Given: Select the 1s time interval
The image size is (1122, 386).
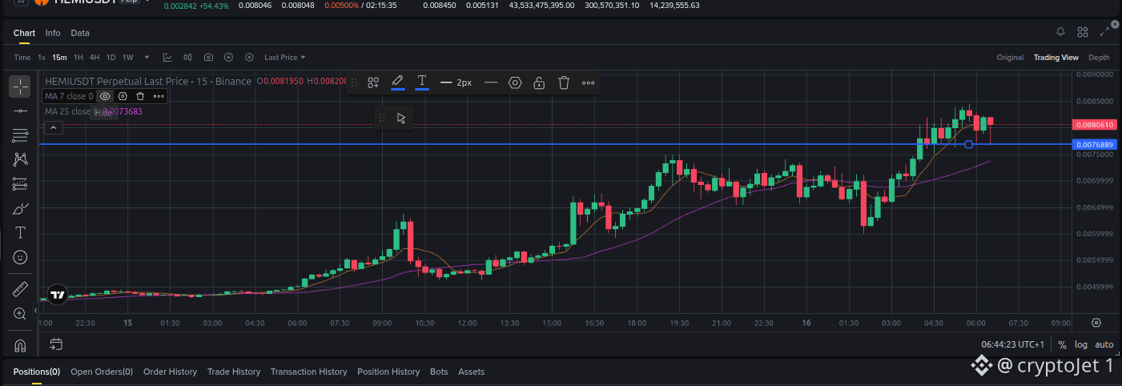Looking at the screenshot, I should pyautogui.click(x=41, y=58).
